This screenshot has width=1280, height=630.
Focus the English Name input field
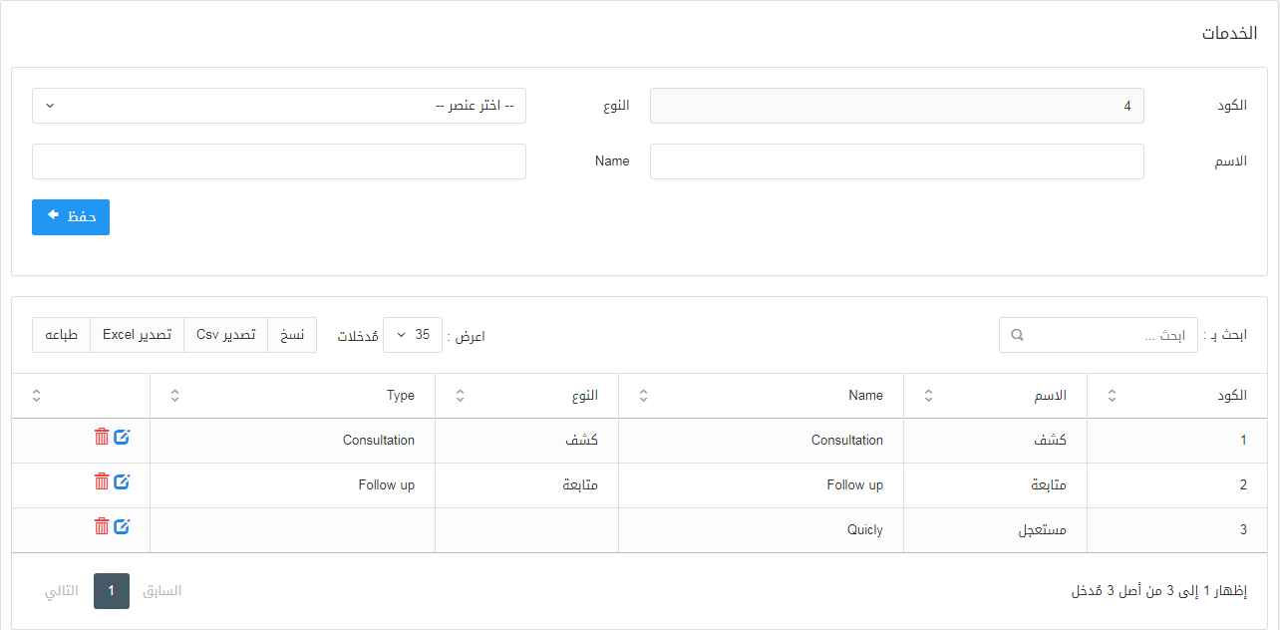tap(279, 161)
